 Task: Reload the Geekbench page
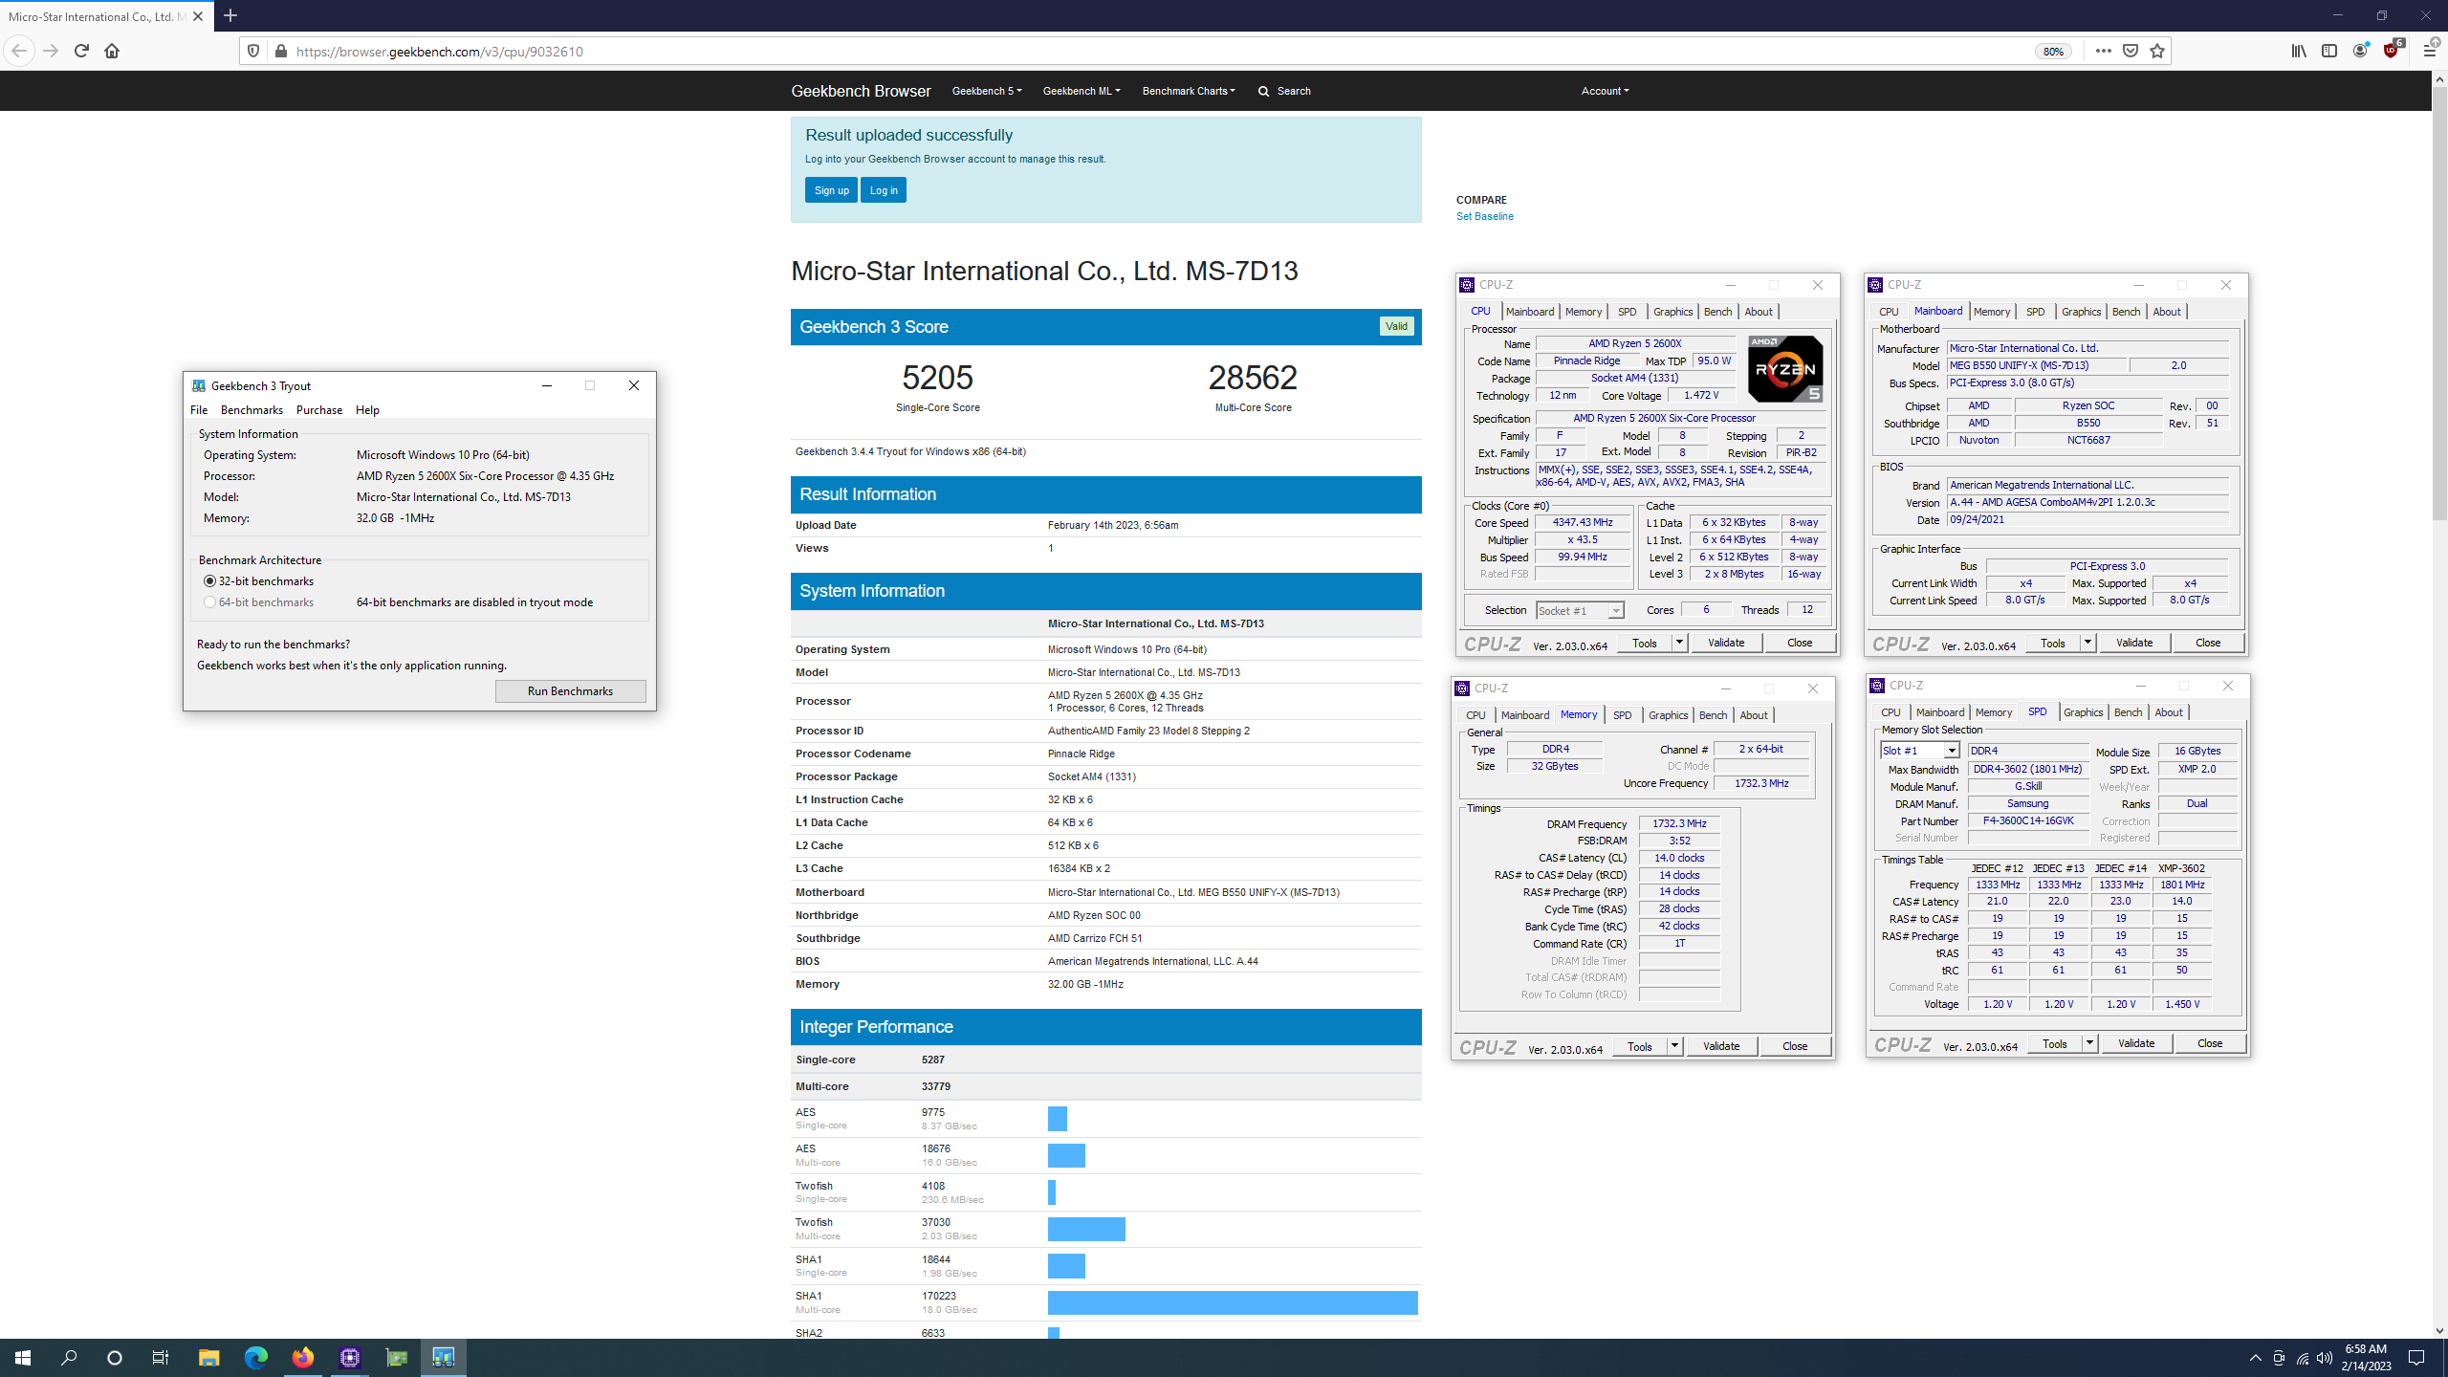[81, 51]
